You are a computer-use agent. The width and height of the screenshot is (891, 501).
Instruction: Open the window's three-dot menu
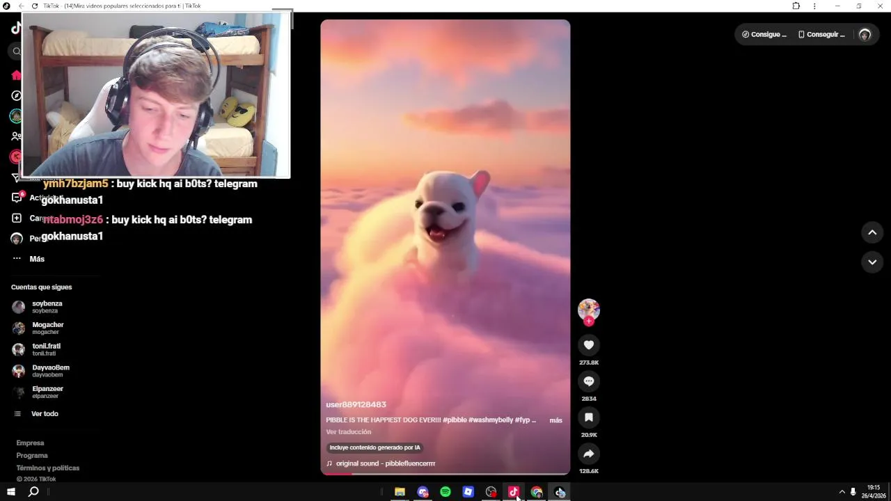click(x=814, y=6)
